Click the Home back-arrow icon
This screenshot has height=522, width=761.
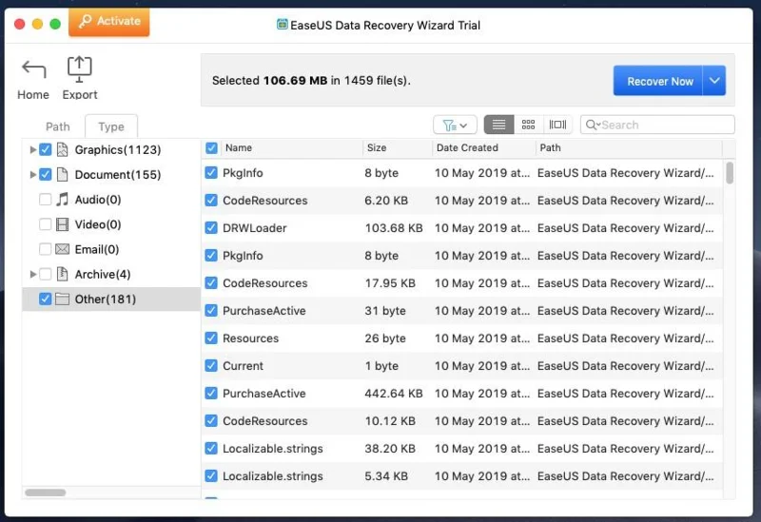[x=33, y=70]
